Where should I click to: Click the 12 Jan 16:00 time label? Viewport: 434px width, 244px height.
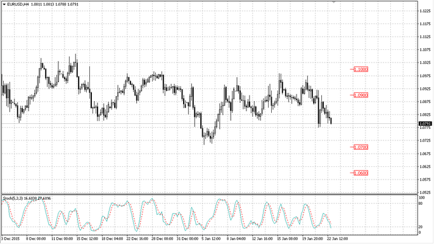click(x=262, y=238)
